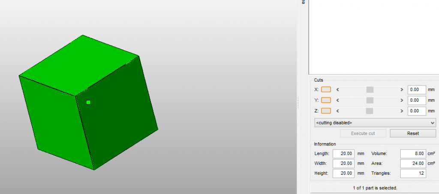Click the Execute cut button

click(363, 133)
